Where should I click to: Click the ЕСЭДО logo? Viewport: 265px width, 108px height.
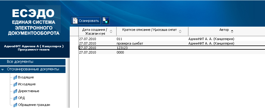[33, 13]
